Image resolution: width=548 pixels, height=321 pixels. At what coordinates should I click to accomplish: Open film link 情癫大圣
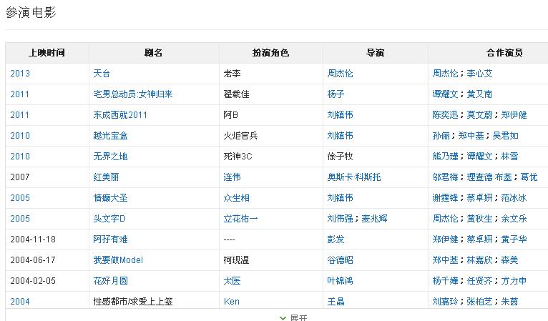point(111,198)
